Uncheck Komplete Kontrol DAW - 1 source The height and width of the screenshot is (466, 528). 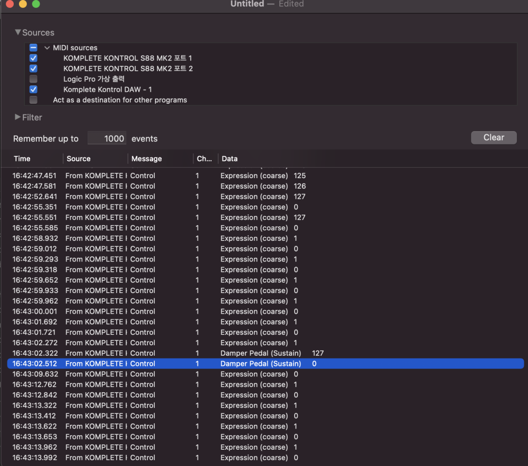click(33, 90)
